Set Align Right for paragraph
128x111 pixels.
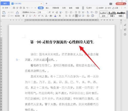pos(73,16)
